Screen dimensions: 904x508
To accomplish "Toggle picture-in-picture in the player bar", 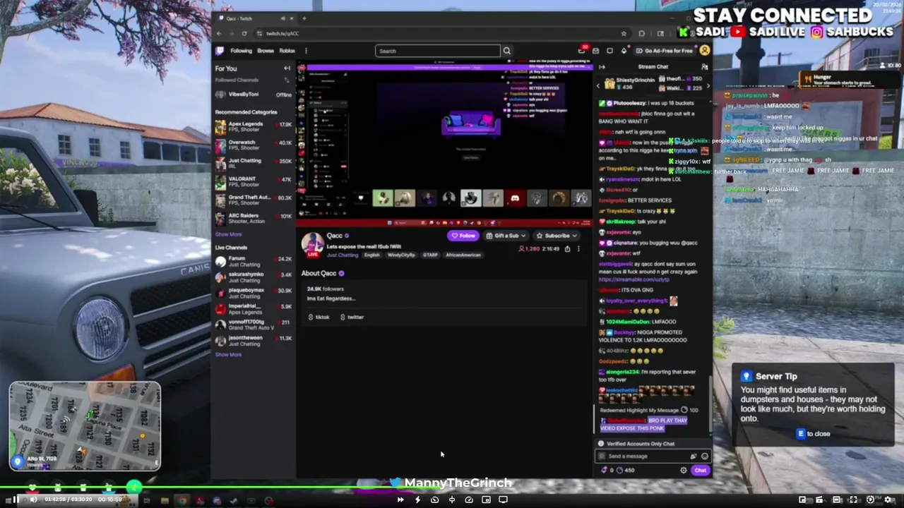I will tap(486, 500).
